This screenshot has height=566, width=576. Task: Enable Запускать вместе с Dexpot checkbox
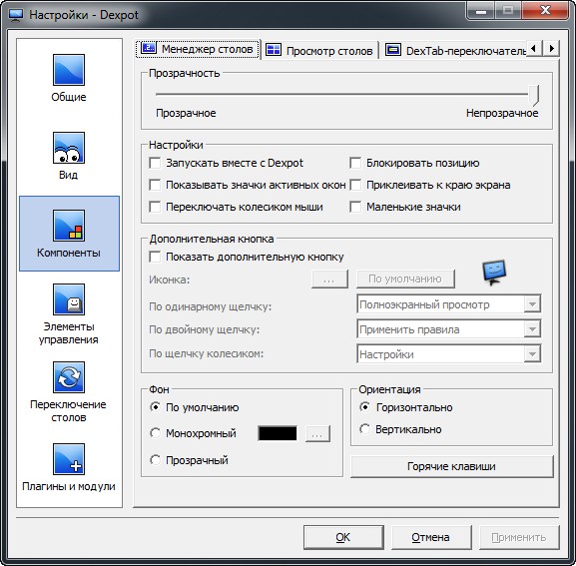pos(155,163)
